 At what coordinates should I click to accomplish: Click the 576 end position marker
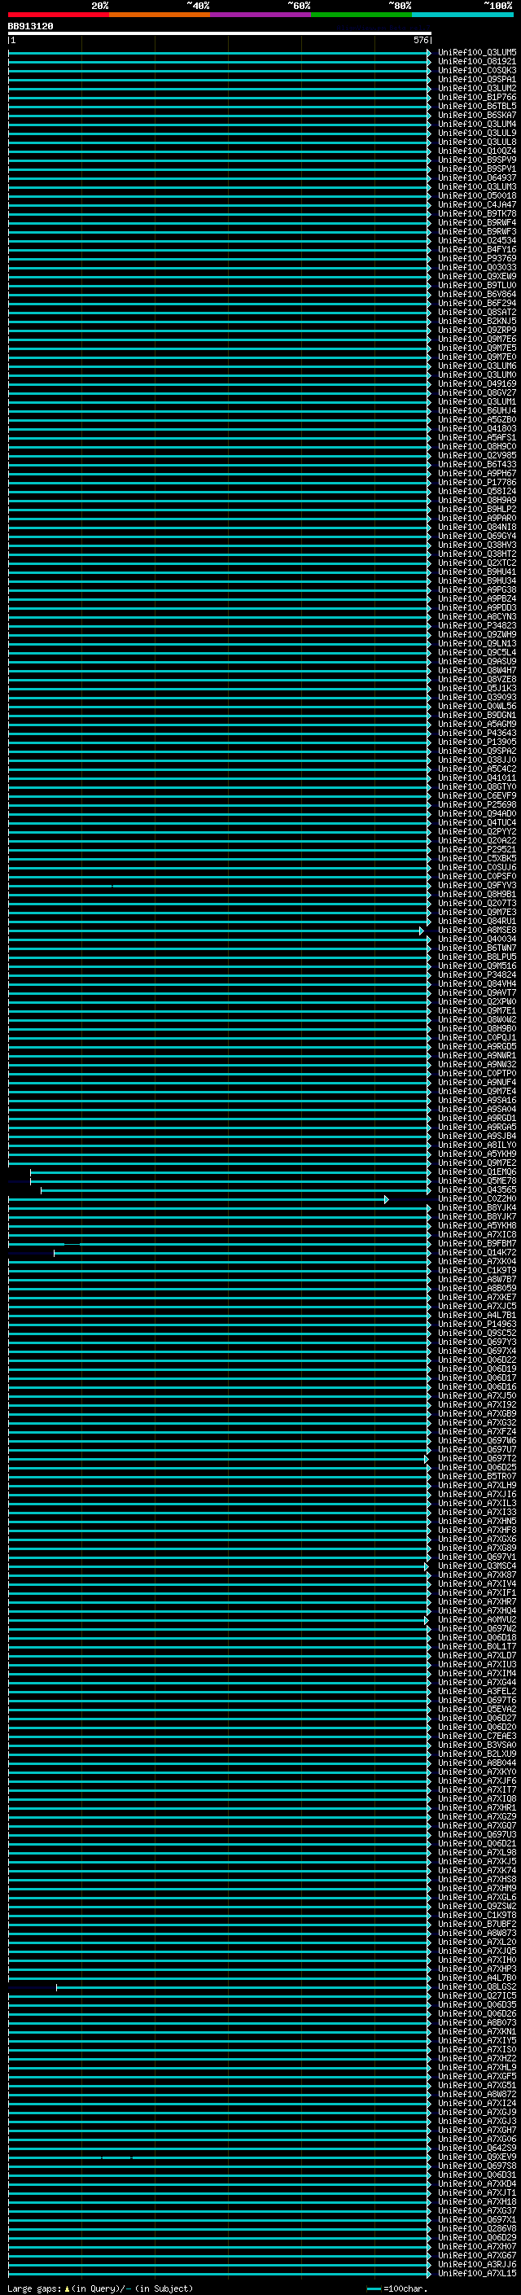point(420,40)
